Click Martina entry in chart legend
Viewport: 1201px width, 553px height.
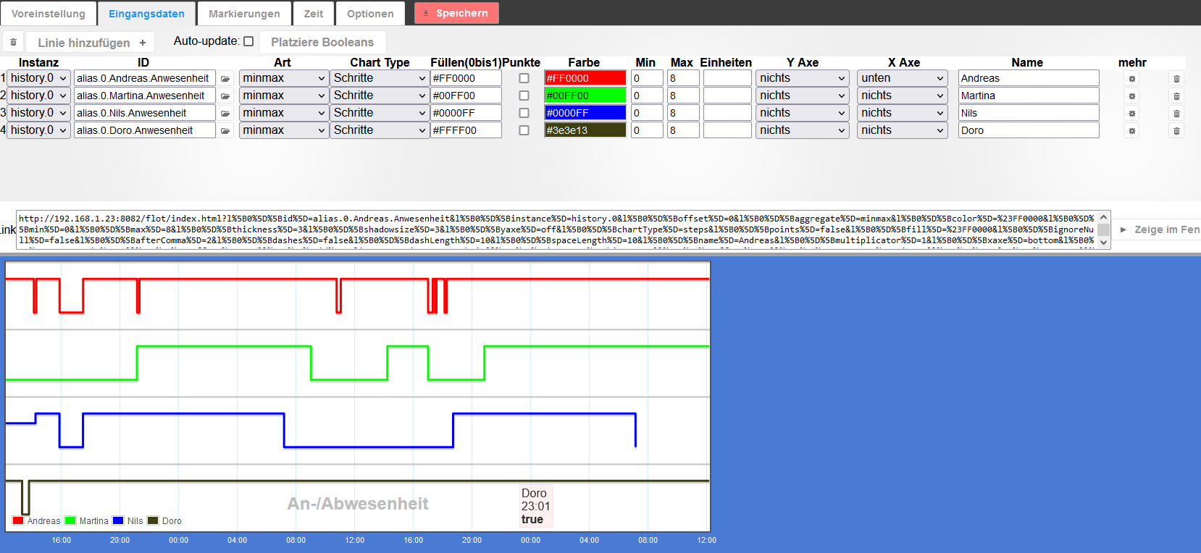(x=87, y=521)
